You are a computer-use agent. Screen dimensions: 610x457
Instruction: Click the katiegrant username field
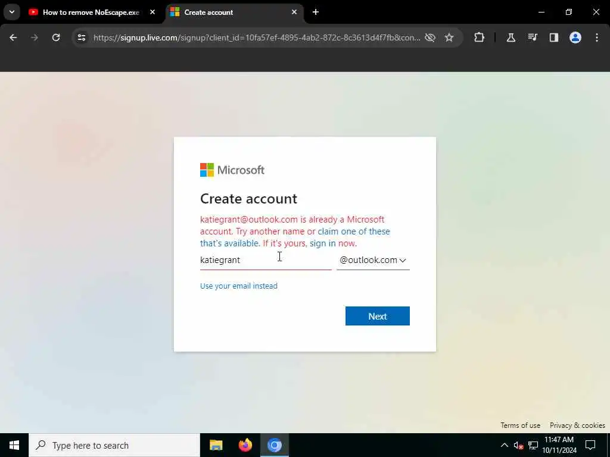(x=265, y=260)
